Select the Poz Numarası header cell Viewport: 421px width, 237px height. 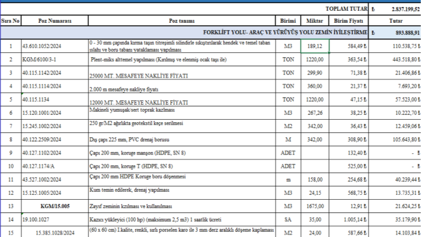(55, 20)
